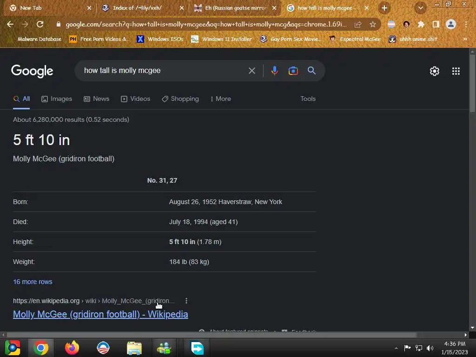The width and height of the screenshot is (476, 357).
Task: Click the horizontal scrollbar at page bottom
Action: [x=212, y=335]
